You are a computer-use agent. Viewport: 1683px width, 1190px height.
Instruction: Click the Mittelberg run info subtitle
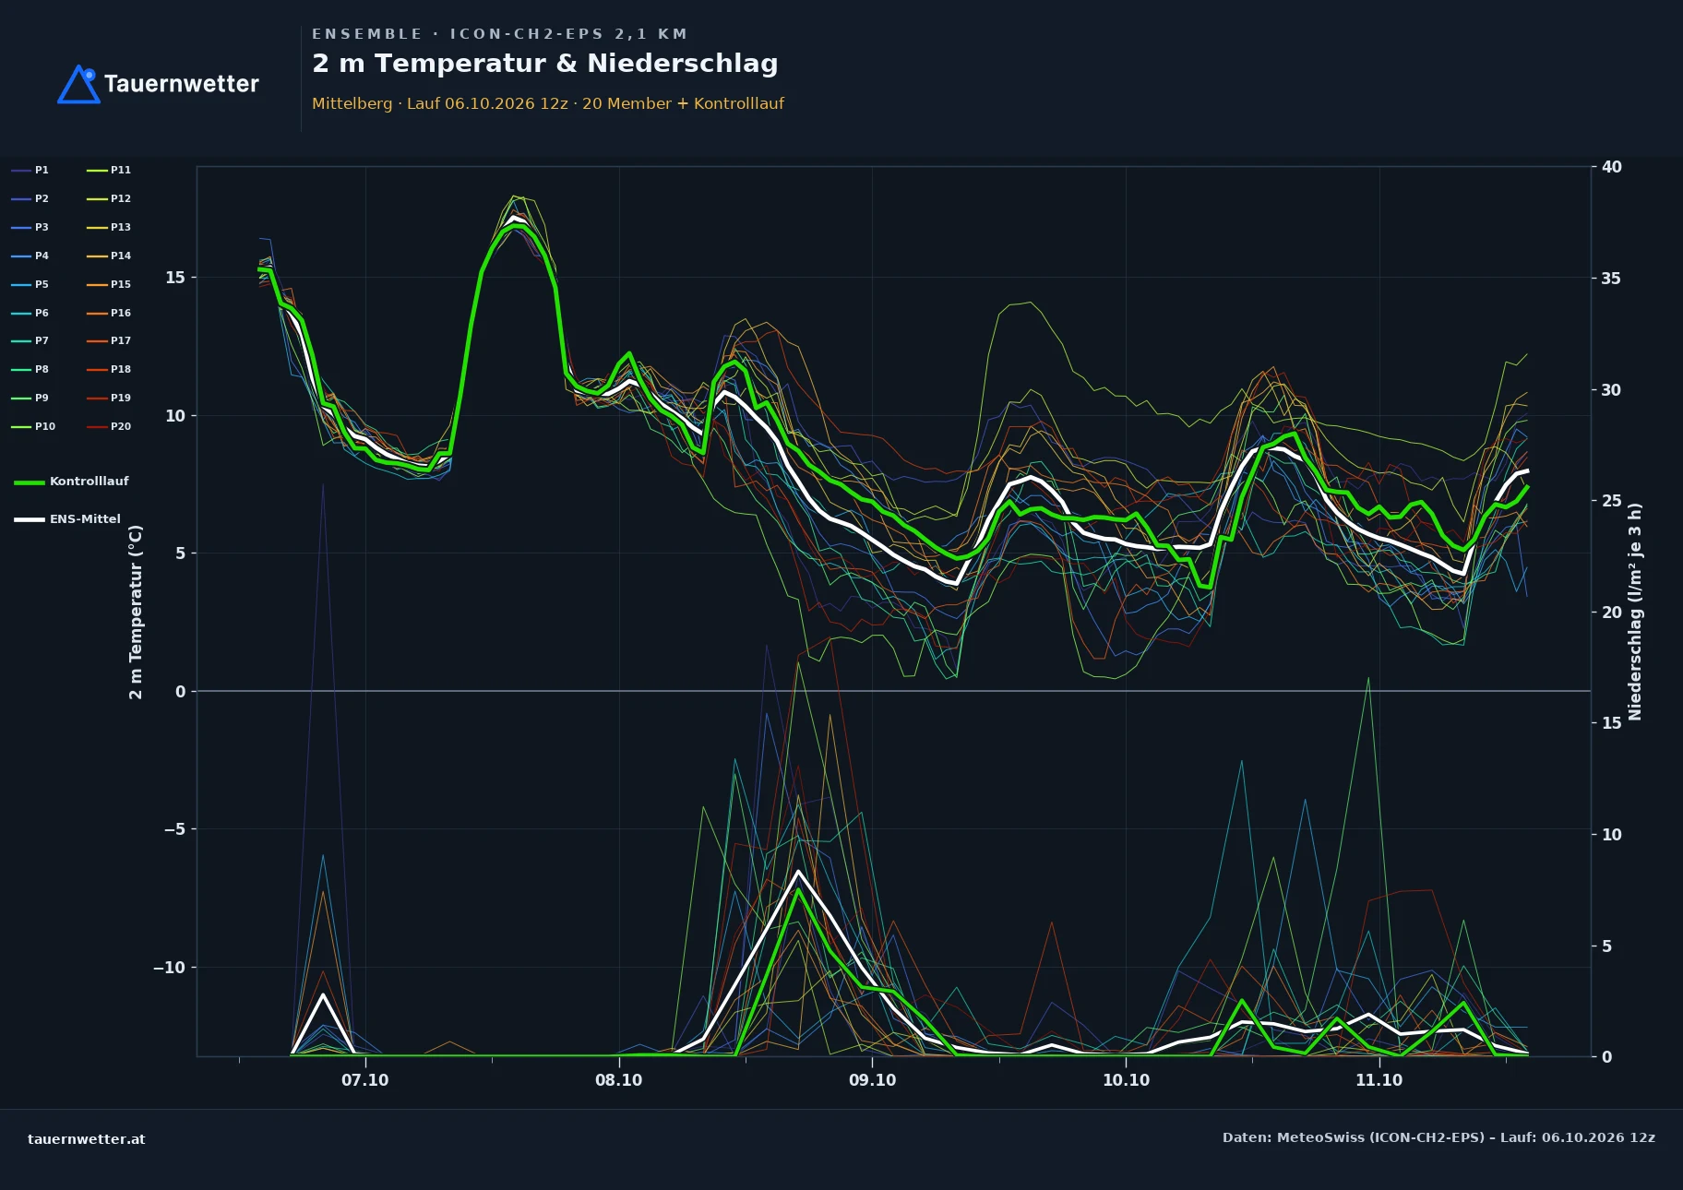click(x=547, y=103)
